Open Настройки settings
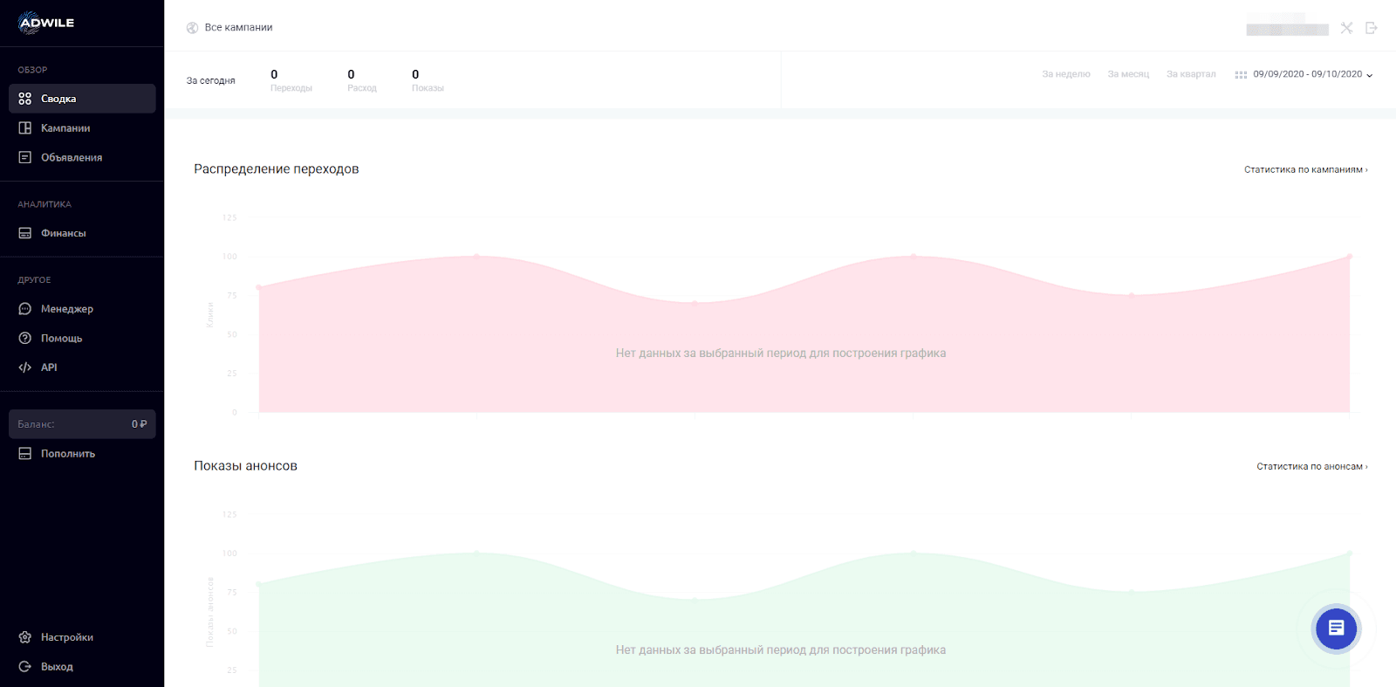The image size is (1396, 687). point(66,637)
